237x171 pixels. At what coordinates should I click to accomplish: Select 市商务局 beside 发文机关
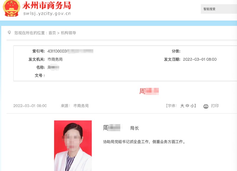pyautogui.click(x=55, y=59)
